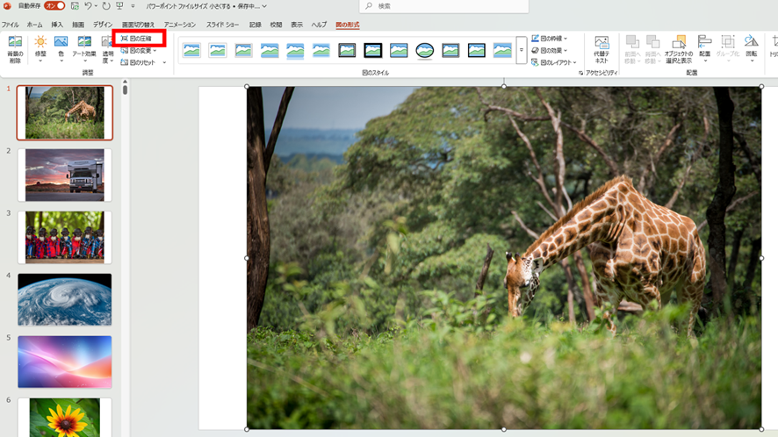Expand the picture styles gallery

[521, 51]
